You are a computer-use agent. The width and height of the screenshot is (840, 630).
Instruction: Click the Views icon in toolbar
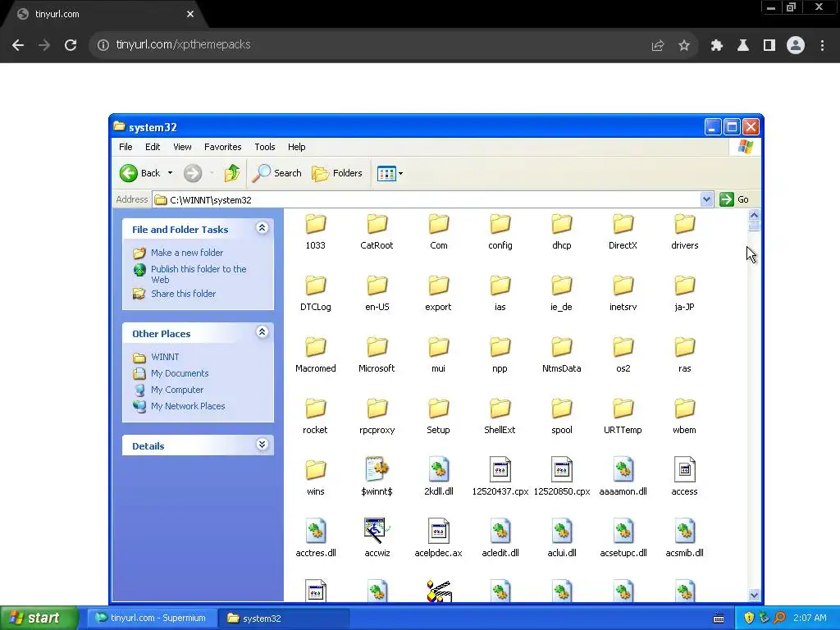[x=386, y=174]
